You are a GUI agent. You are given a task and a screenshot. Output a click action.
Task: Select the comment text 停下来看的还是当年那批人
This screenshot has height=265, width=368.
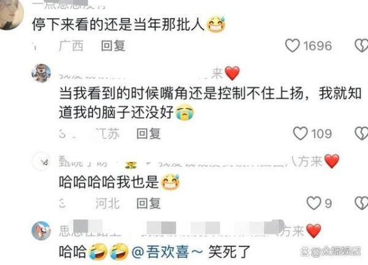[x=118, y=24]
